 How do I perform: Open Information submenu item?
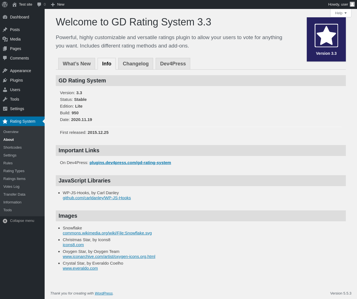[12, 202]
